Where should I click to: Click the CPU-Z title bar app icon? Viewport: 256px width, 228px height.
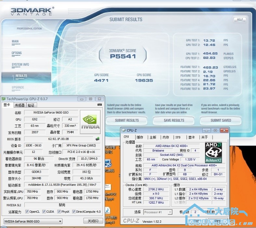tap(124, 130)
